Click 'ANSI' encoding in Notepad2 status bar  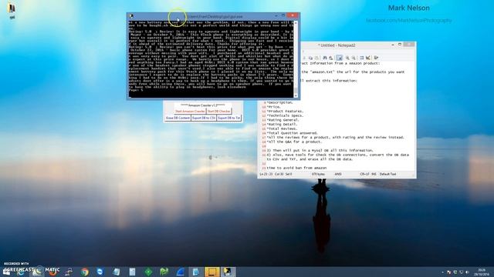[x=338, y=174]
